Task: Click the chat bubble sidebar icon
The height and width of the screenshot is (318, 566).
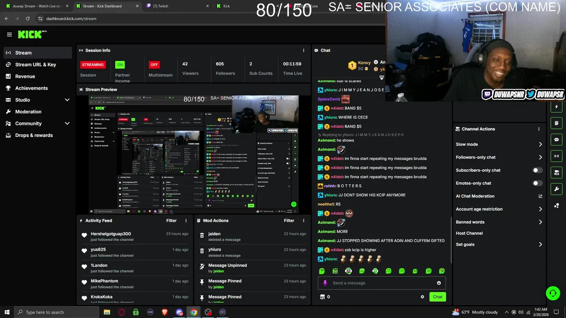Action: (556, 140)
